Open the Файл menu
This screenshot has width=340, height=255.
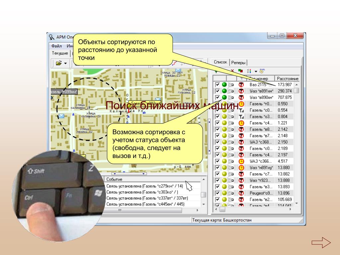[x=56, y=46]
